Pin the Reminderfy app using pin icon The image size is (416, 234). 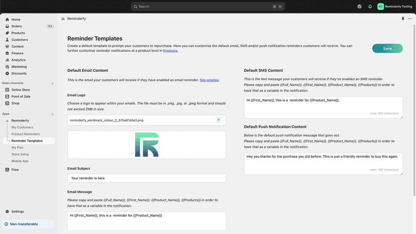(x=403, y=19)
